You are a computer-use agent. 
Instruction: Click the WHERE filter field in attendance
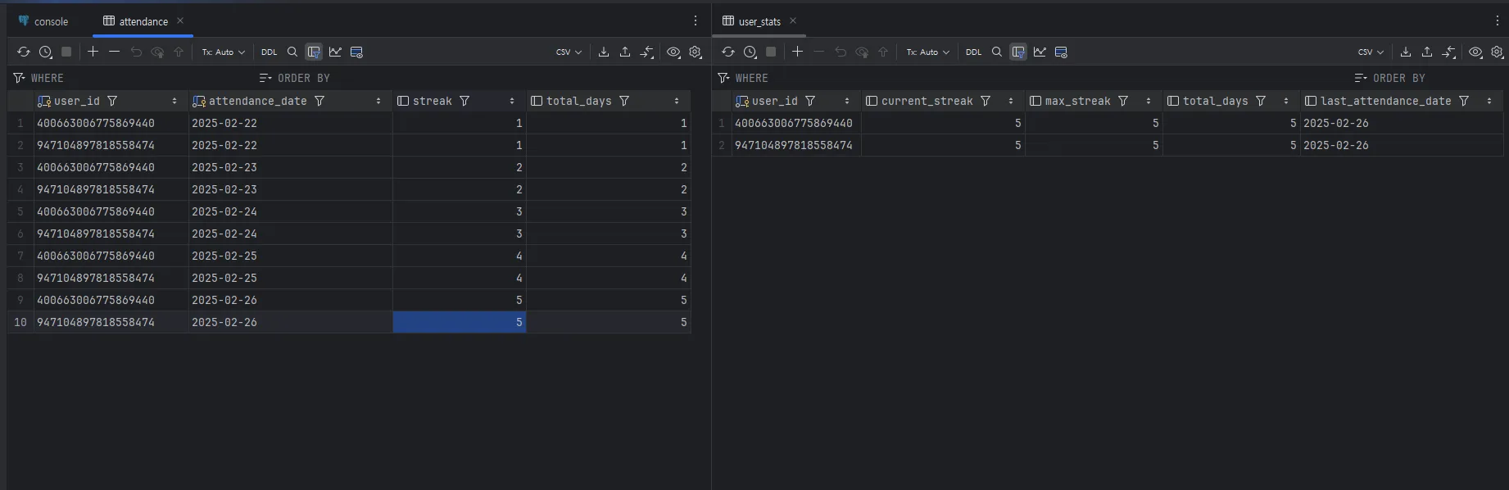pyautogui.click(x=131, y=78)
